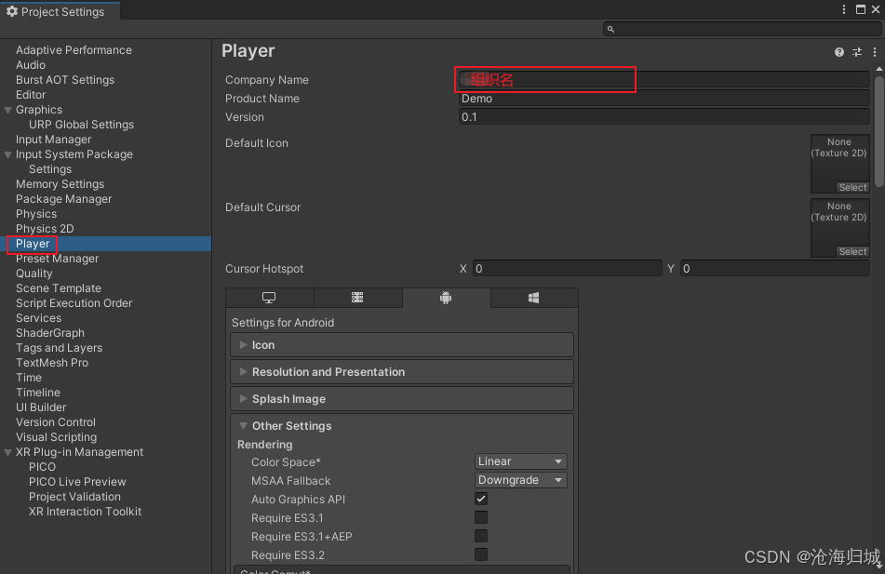Click the settings search box
Image resolution: width=885 pixels, height=574 pixels.
(x=742, y=29)
